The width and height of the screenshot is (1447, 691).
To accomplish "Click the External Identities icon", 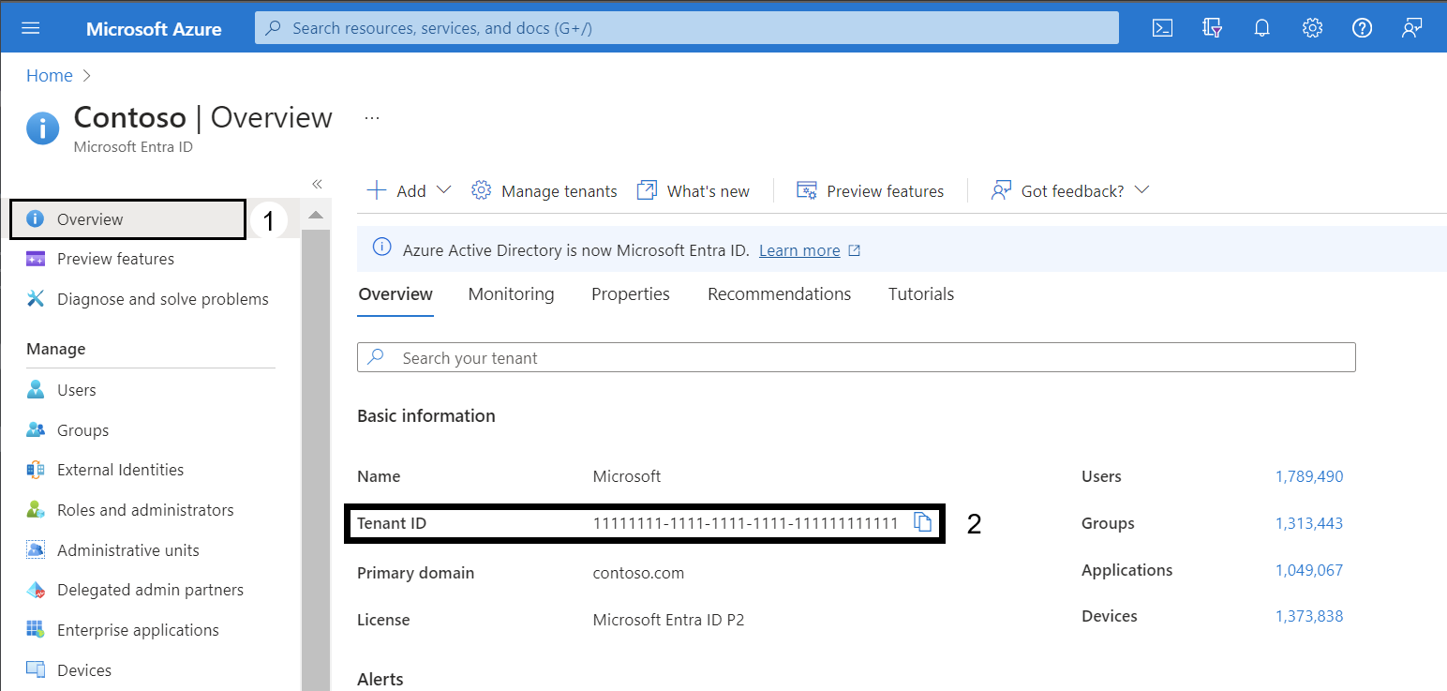I will [x=36, y=470].
